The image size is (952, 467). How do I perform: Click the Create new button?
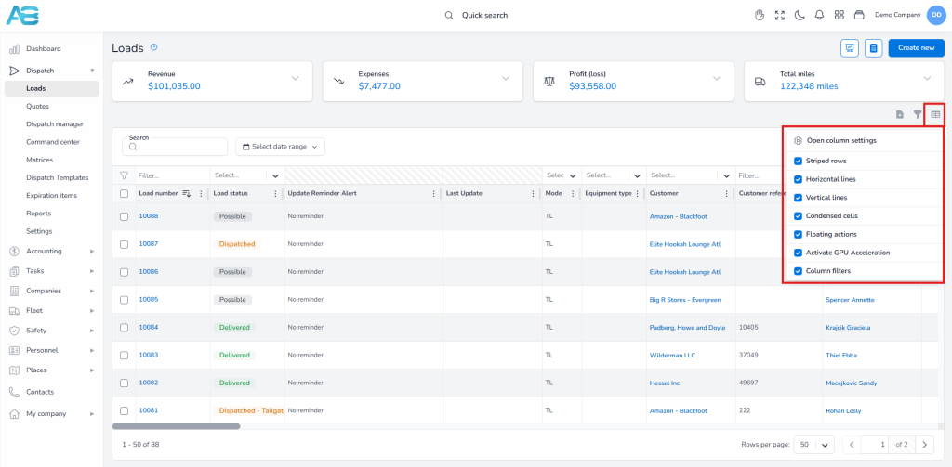[x=916, y=48]
